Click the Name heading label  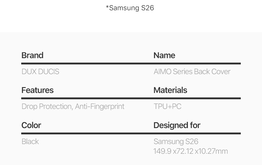point(164,55)
